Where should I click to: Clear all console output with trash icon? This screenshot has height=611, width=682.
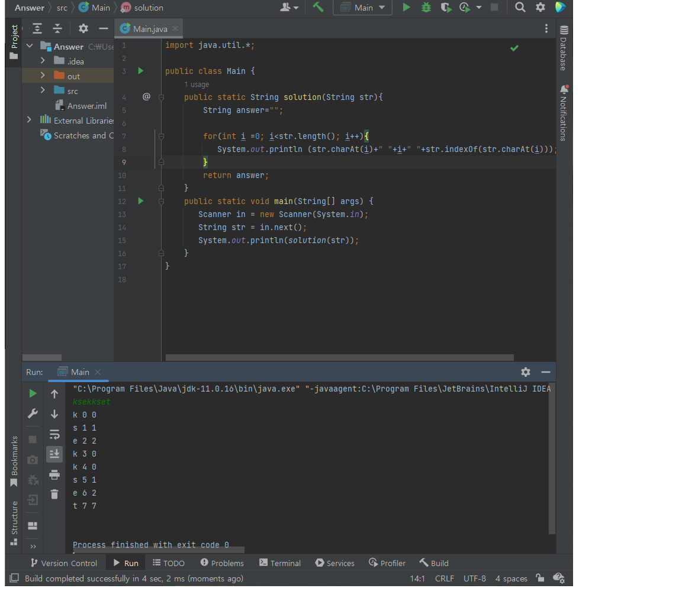click(x=54, y=494)
